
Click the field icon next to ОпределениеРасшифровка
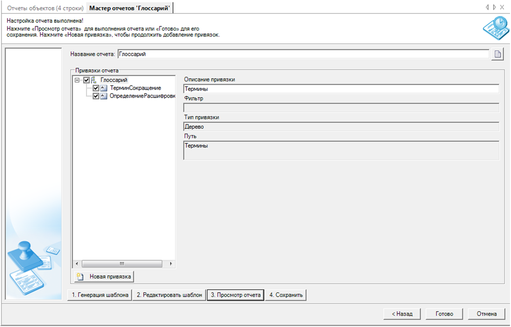pyautogui.click(x=103, y=96)
